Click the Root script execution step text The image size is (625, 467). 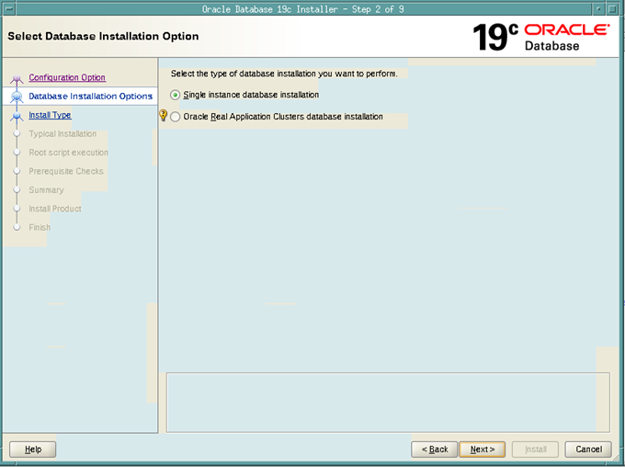(68, 153)
